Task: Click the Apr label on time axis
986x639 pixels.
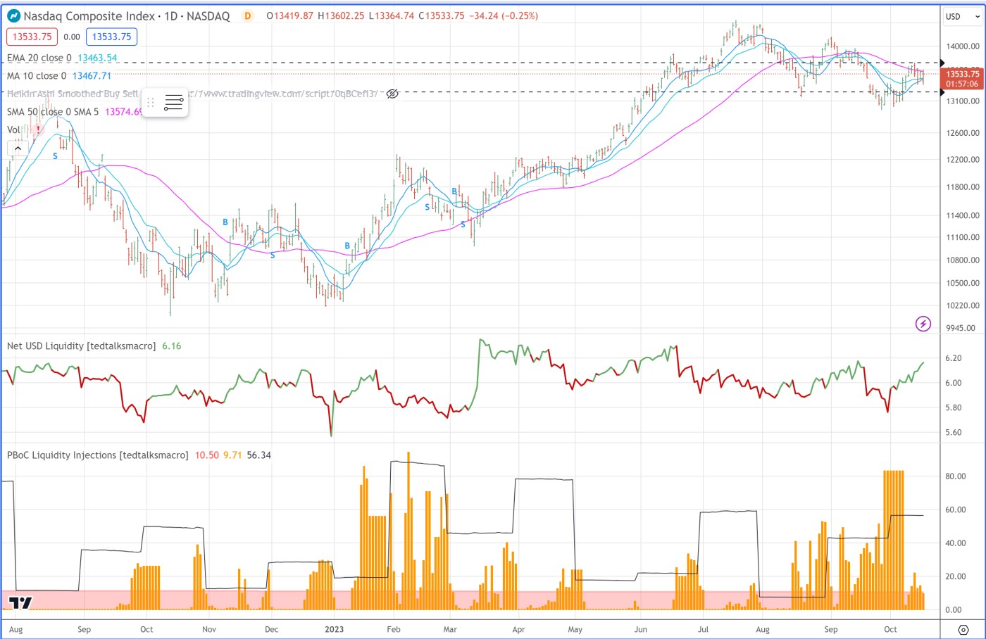Action: (518, 629)
